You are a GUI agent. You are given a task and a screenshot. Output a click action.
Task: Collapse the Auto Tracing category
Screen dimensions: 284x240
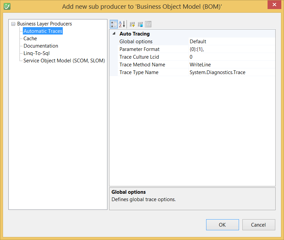tap(114, 34)
